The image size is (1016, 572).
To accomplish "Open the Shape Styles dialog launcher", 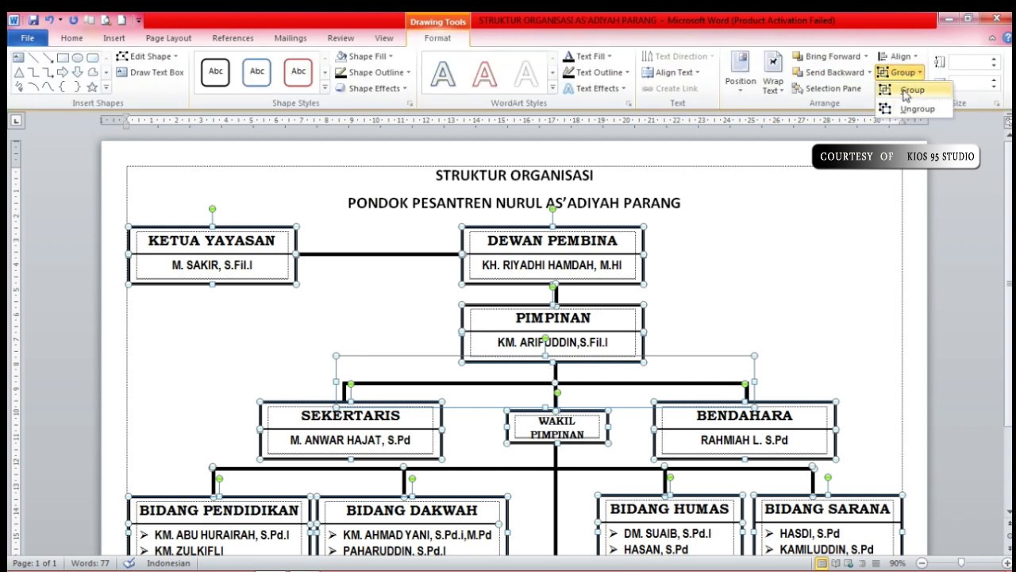I will 410,103.
